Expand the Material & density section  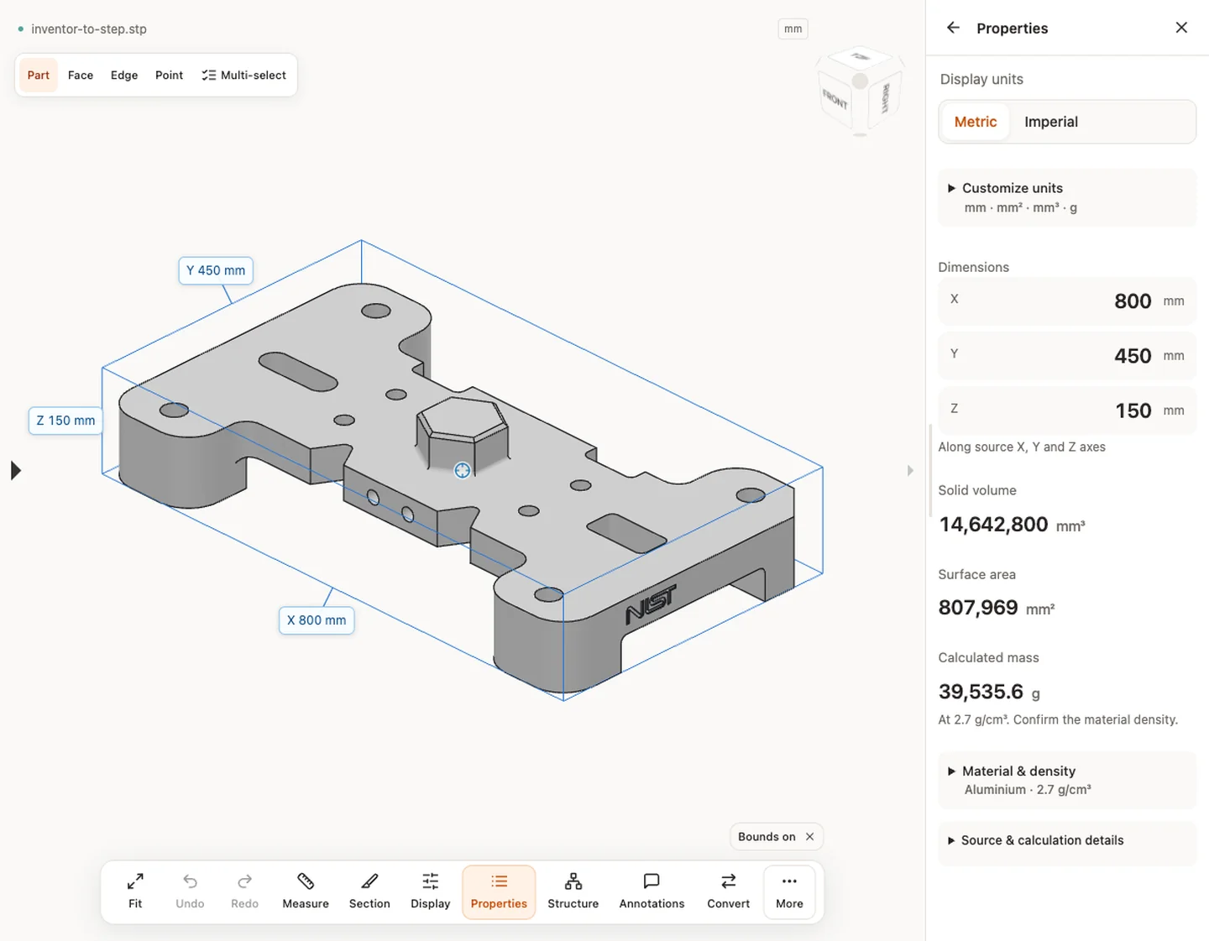pyautogui.click(x=1067, y=780)
